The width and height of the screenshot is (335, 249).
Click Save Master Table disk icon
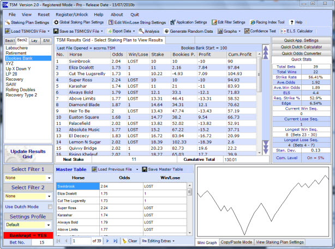tap(145, 169)
